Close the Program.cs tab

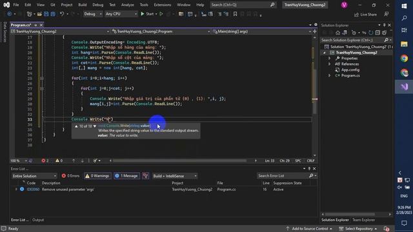[x=41, y=25]
